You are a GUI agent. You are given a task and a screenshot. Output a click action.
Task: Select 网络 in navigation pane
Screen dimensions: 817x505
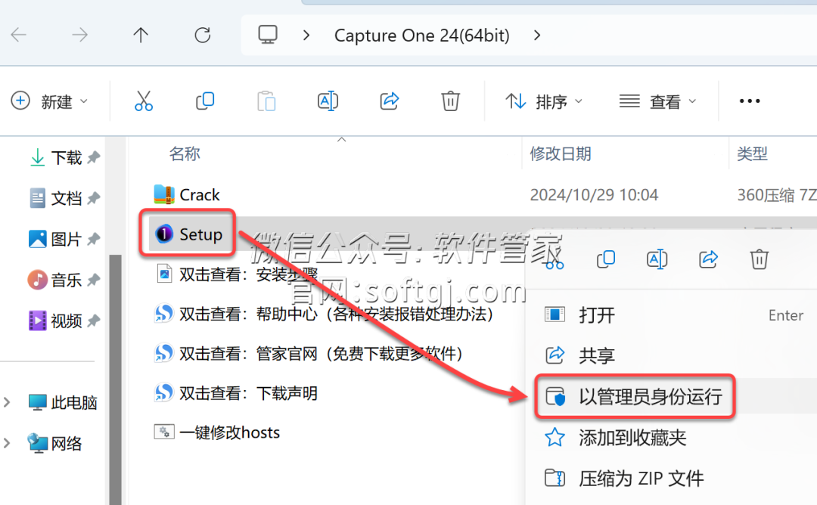[x=55, y=444]
